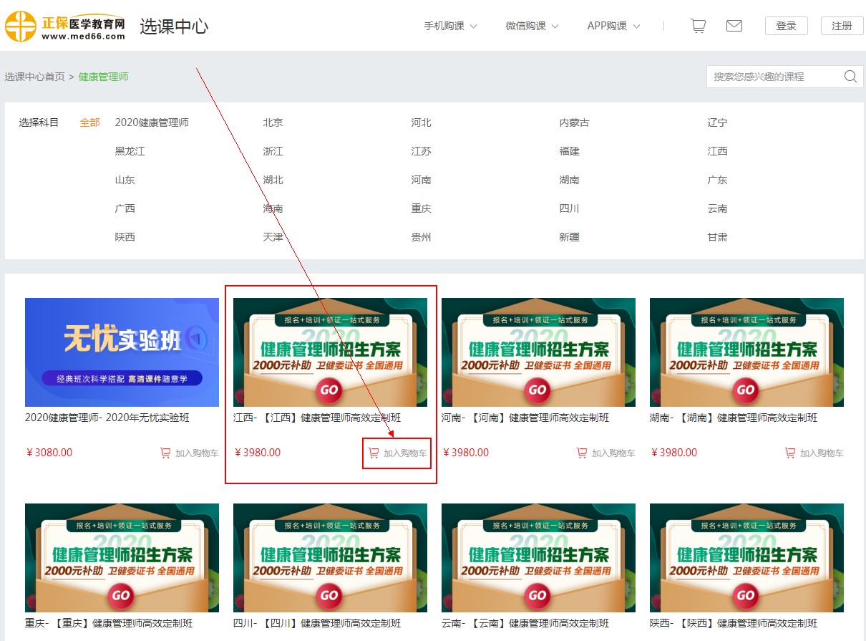
Task: Focus the course search input field
Action: click(x=773, y=77)
